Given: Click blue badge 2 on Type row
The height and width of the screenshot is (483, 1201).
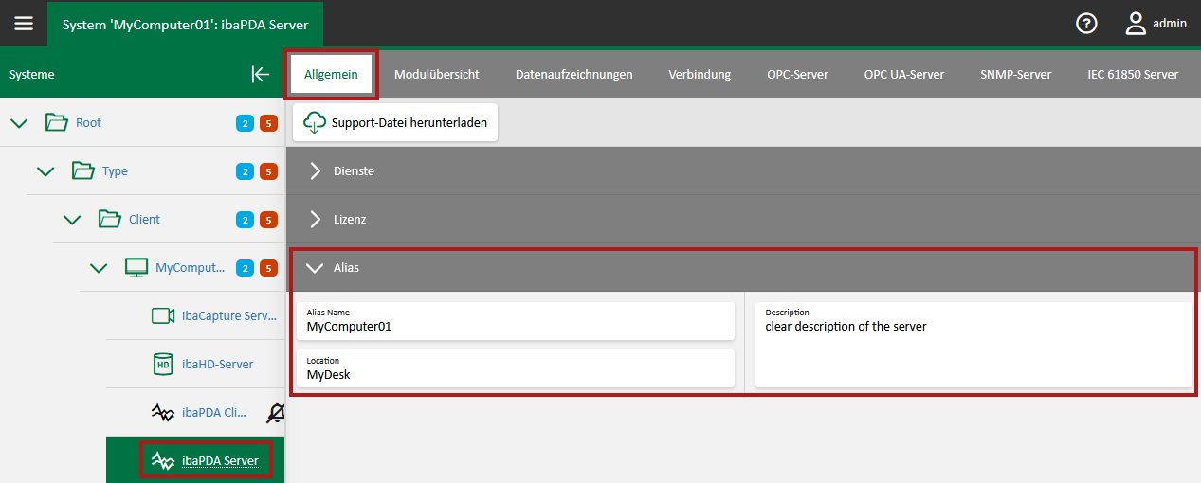Looking at the screenshot, I should pyautogui.click(x=245, y=171).
